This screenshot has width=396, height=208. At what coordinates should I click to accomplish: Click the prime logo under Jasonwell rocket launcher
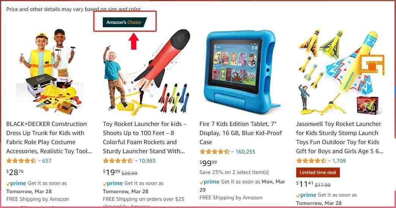point(306,195)
